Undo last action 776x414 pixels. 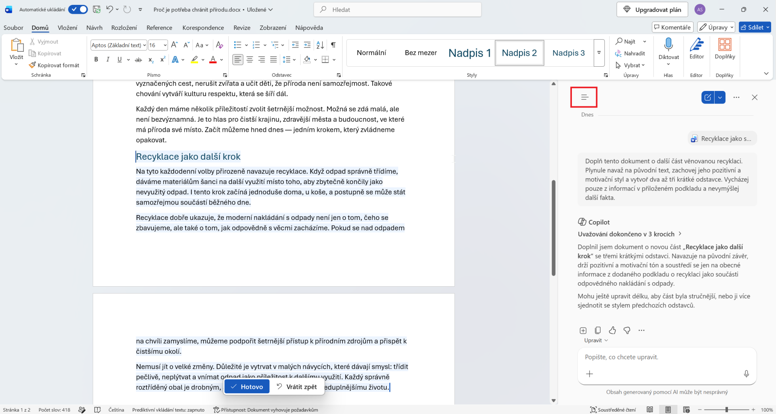[x=110, y=9]
